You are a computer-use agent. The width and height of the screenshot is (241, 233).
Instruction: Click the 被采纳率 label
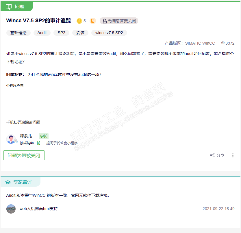(27, 143)
